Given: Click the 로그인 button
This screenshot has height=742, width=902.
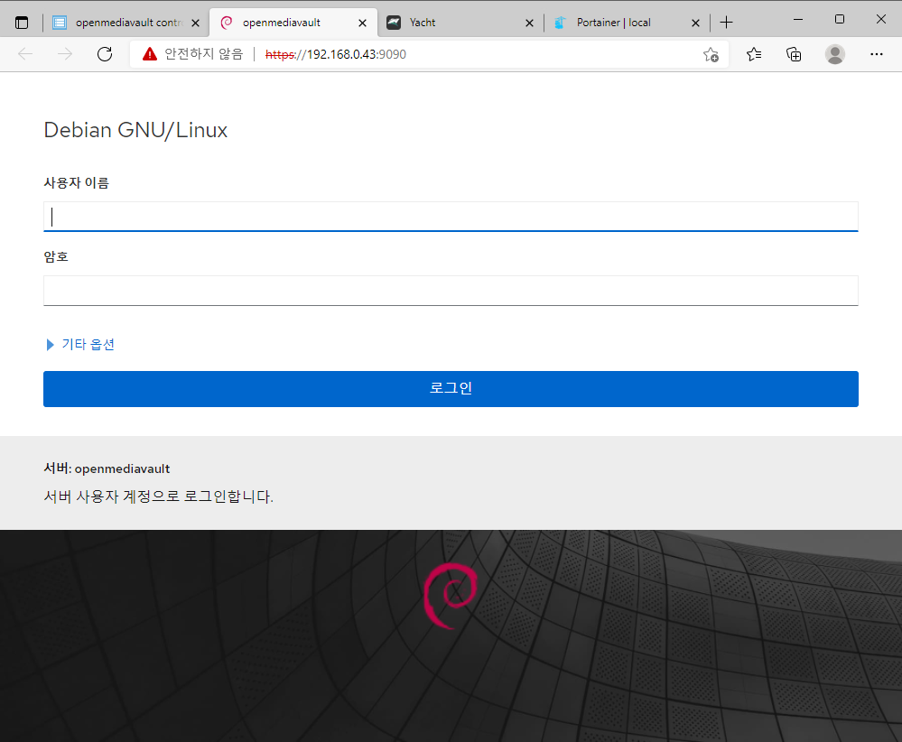Looking at the screenshot, I should (451, 389).
